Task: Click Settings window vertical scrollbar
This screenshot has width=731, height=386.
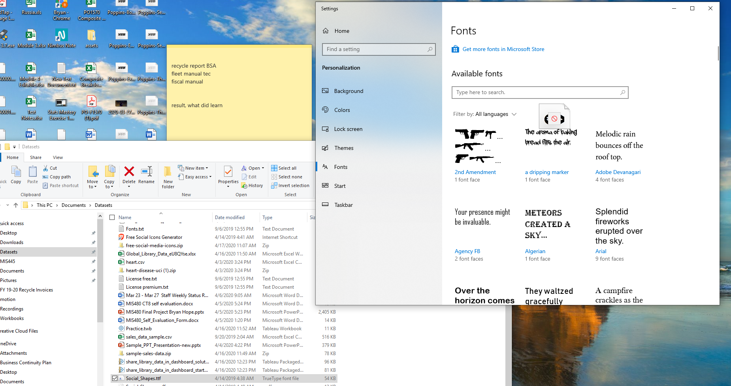Action: click(718, 53)
